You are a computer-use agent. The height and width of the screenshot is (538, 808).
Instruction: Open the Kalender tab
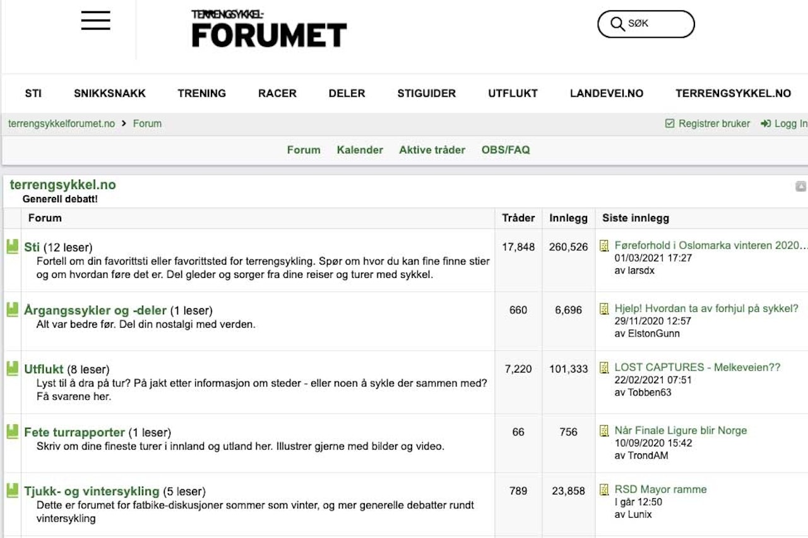click(360, 150)
